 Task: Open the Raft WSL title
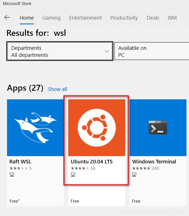[20, 161]
